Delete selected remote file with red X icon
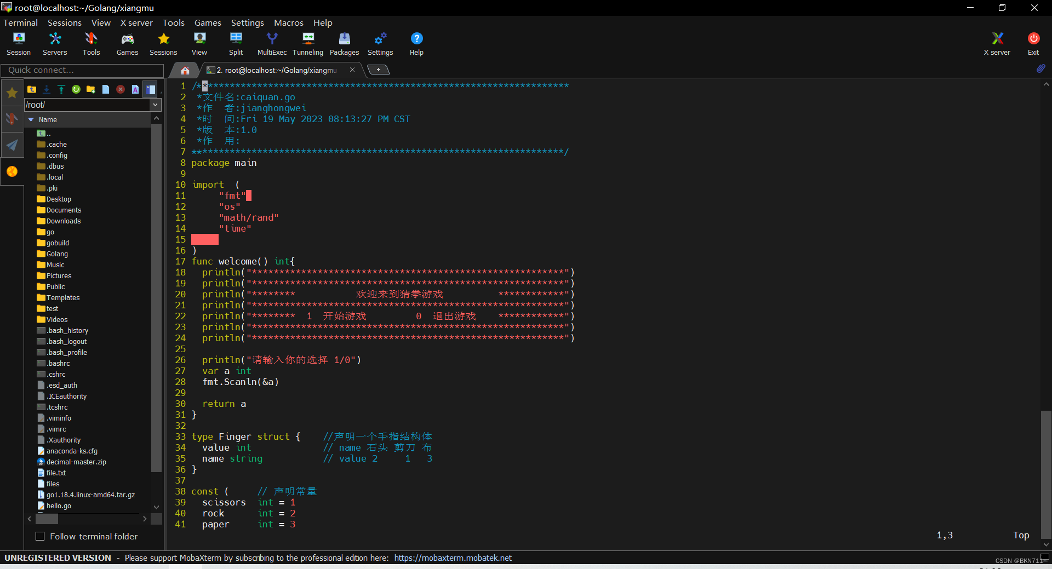The height and width of the screenshot is (569, 1052). 120,89
